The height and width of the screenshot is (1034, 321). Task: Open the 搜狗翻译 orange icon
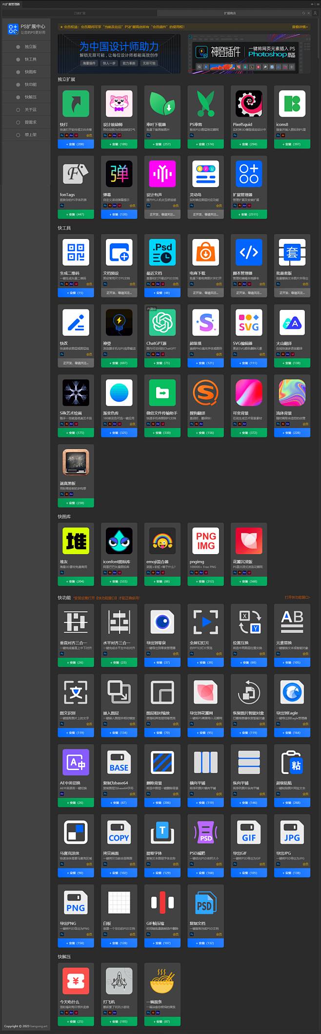206,392
